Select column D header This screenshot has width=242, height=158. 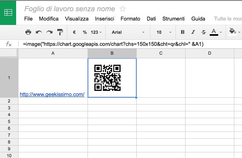coord(210,53)
